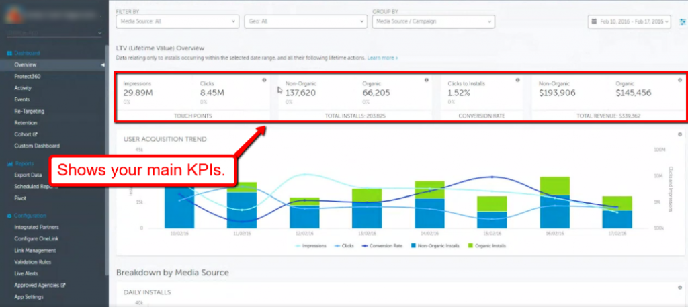Click the Conversion Rate card info icon
The image size is (688, 307).
pos(518,80)
